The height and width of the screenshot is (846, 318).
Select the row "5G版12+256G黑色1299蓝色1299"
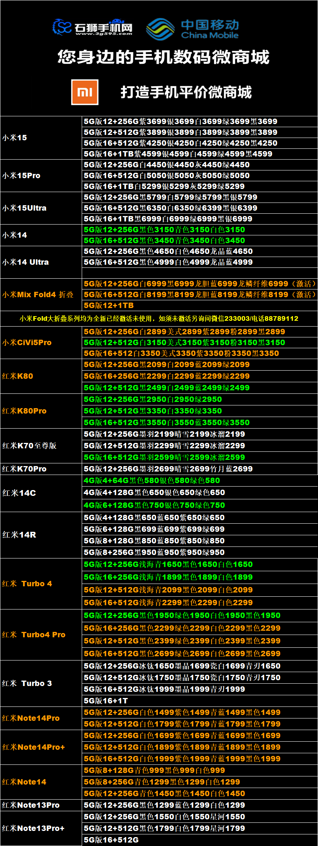tap(200, 805)
